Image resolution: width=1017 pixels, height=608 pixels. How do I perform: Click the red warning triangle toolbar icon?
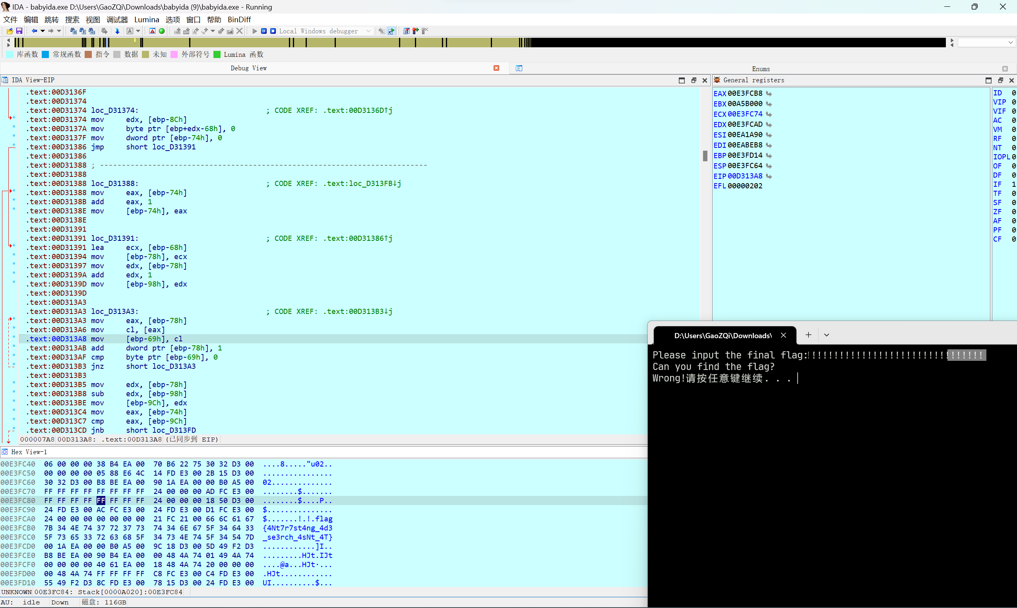153,31
